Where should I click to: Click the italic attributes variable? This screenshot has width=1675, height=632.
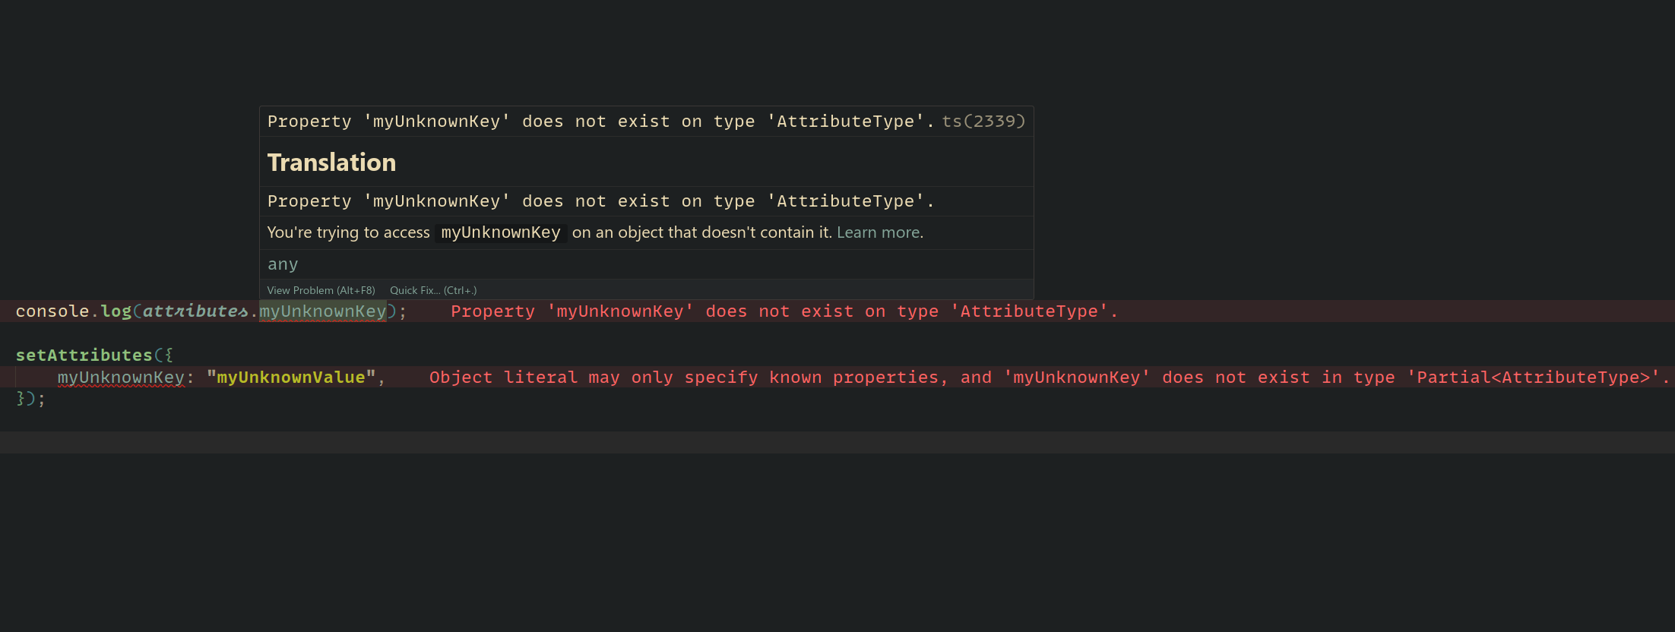coord(195,311)
